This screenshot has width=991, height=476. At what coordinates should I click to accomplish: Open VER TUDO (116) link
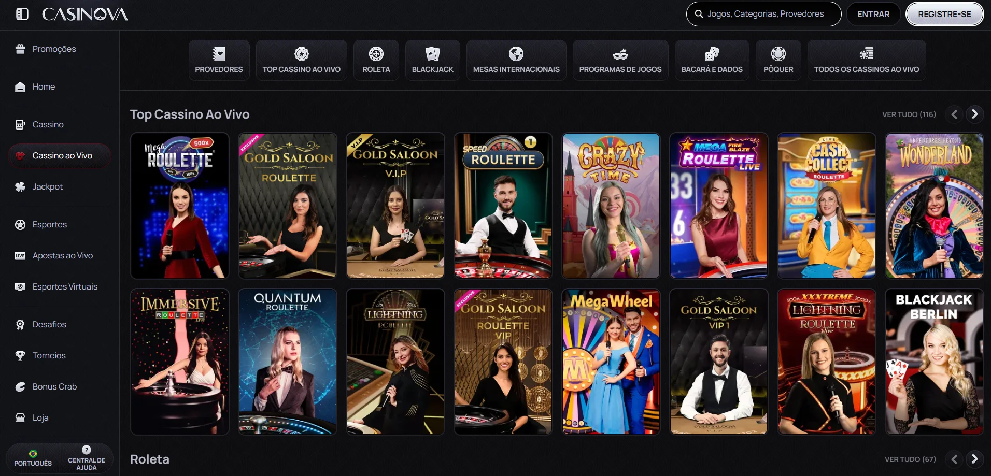(x=909, y=114)
